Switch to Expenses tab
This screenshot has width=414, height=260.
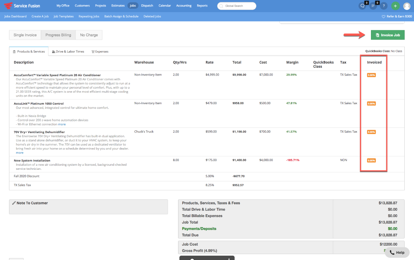[x=100, y=51]
